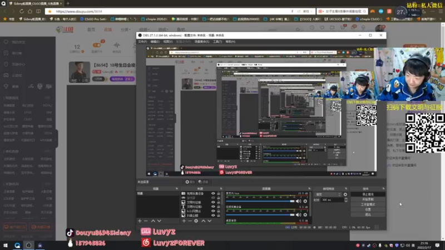Open the Windows Start menu
Screen dimensions: 445x250
tap(6, 245)
